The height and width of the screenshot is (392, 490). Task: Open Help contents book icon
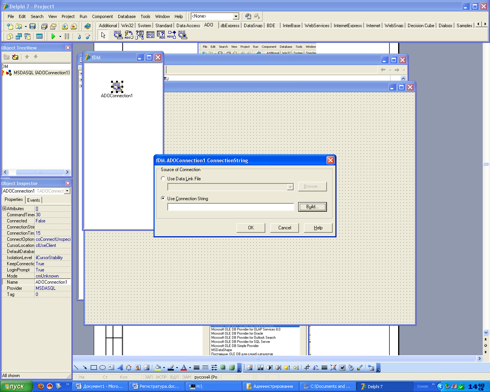click(x=88, y=26)
